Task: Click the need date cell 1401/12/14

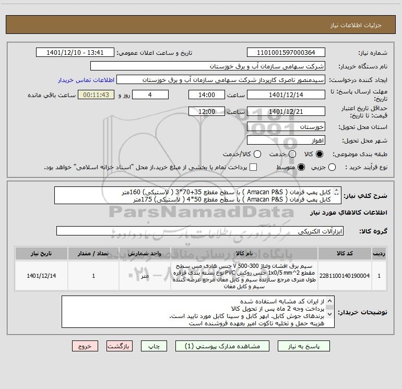Action: [41, 276]
